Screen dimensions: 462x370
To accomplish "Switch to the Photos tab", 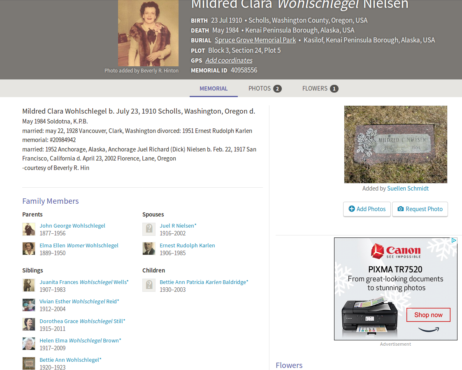I will pos(265,88).
